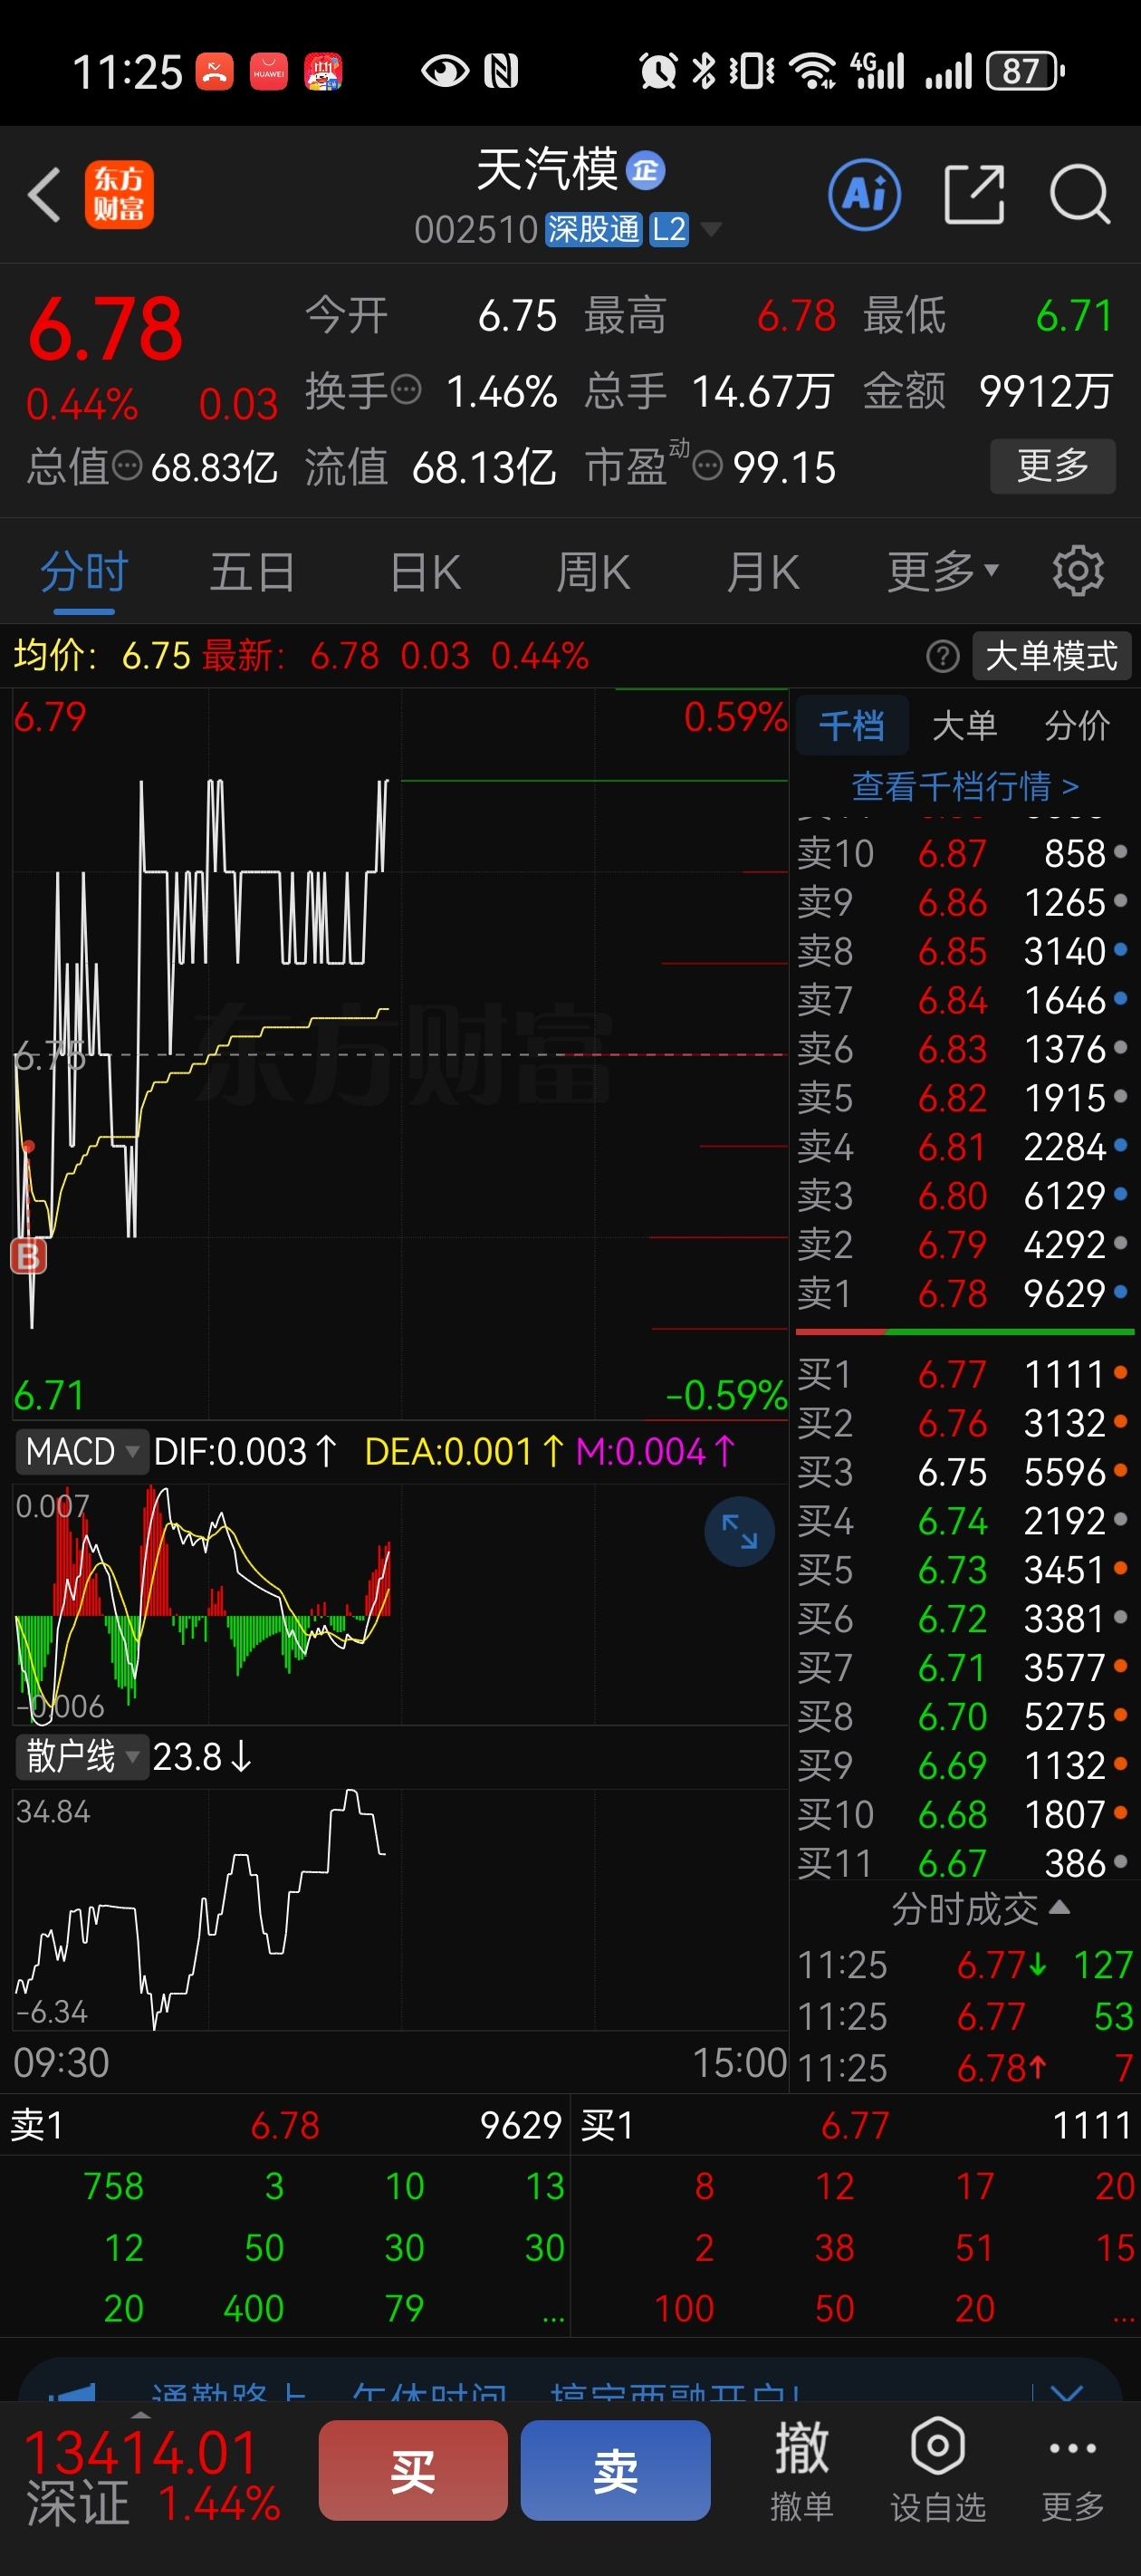Screen dimensions: 1141x2576
Task: Select the 大单 tab
Action: pos(964,725)
